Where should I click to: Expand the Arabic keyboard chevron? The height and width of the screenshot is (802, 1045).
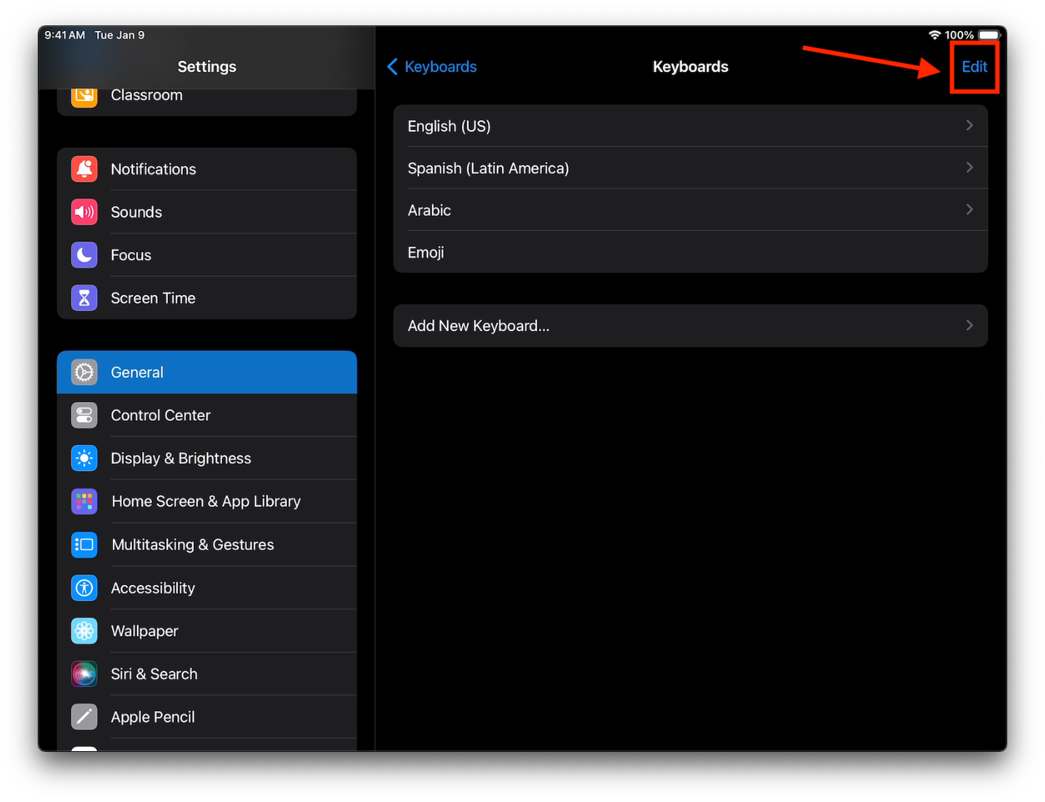pos(969,210)
